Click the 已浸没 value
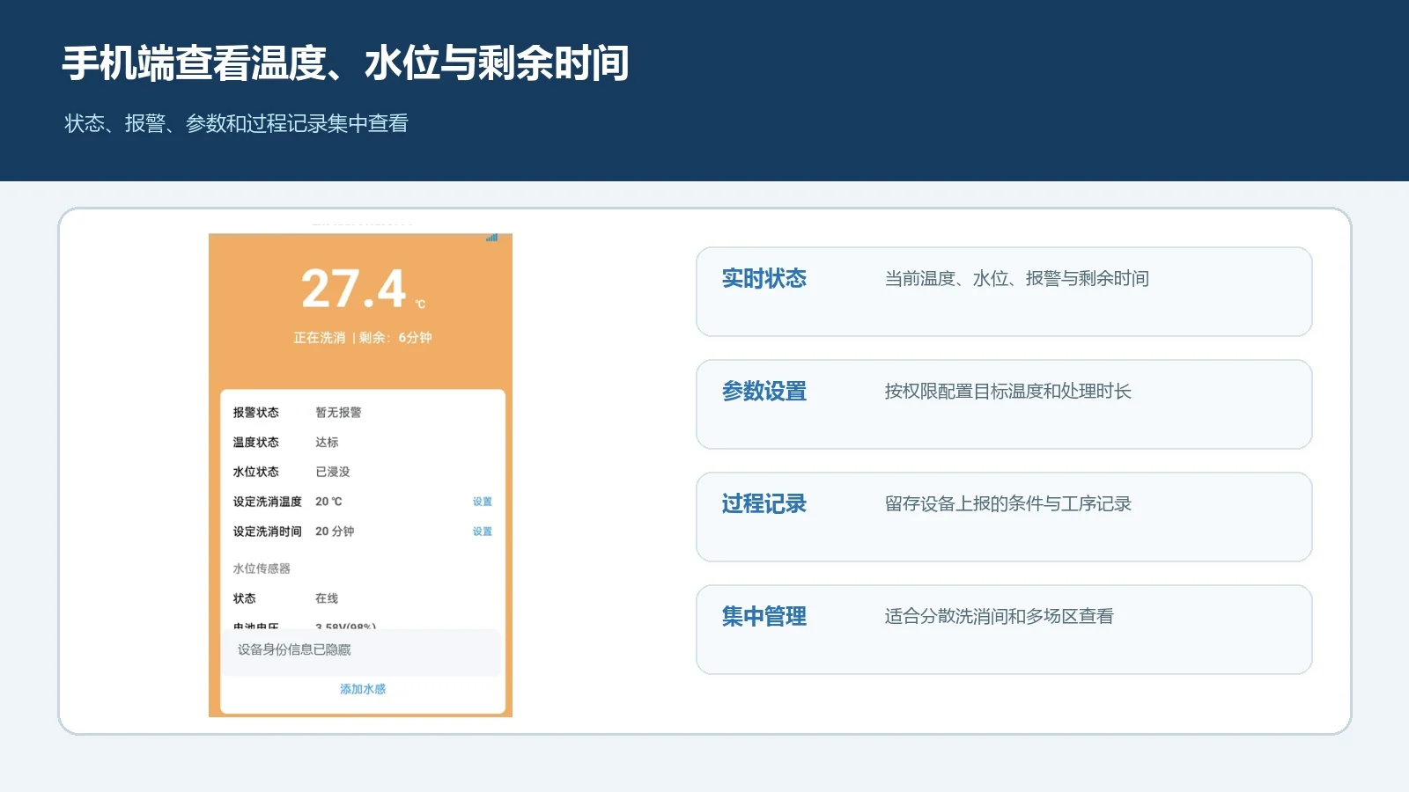1409x792 pixels. (x=333, y=472)
